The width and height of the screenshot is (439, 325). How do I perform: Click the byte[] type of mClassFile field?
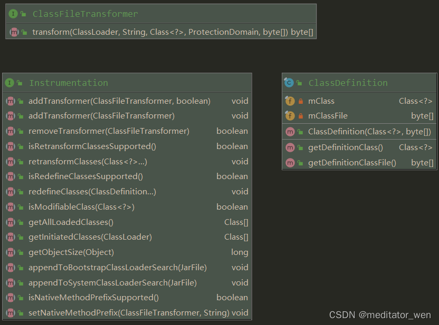pos(422,116)
